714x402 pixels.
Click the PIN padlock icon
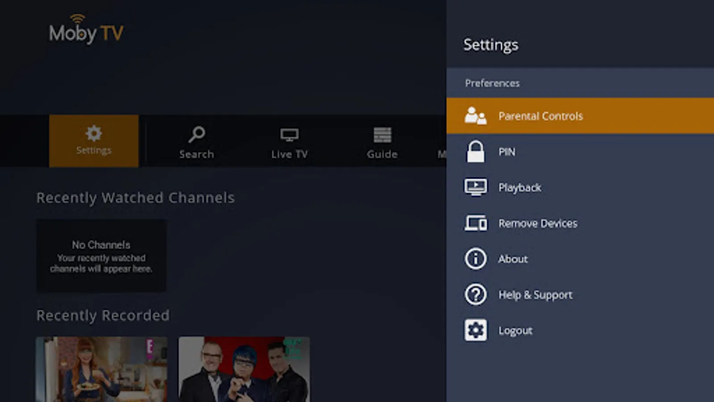tap(476, 152)
